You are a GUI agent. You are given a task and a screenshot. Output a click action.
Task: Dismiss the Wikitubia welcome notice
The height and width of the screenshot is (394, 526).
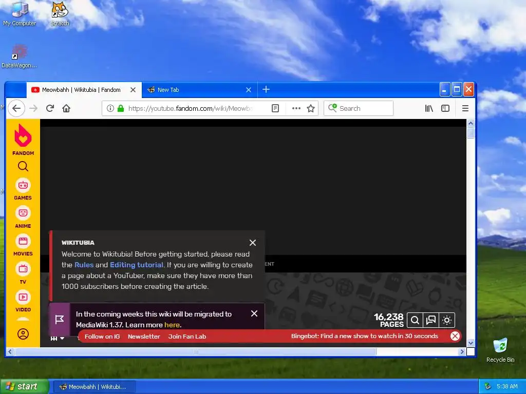tap(253, 243)
